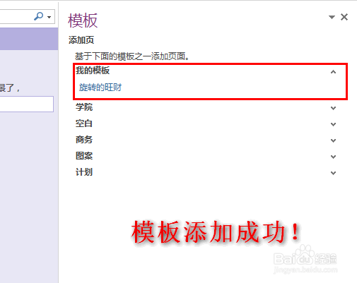Click the 图案 category label
357x283 pixels.
point(84,156)
